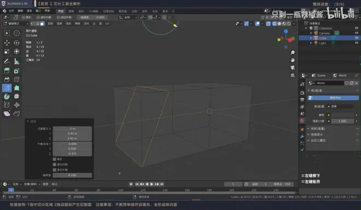Expand the Camera item in outliner

click(x=311, y=33)
